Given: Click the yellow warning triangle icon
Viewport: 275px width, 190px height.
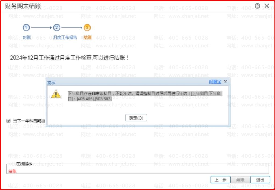Looking at the screenshot, I should (56, 94).
